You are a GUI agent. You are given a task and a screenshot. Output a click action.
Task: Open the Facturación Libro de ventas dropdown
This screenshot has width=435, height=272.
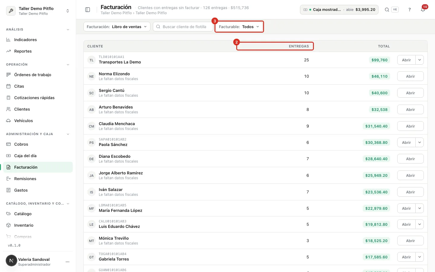pyautogui.click(x=117, y=27)
